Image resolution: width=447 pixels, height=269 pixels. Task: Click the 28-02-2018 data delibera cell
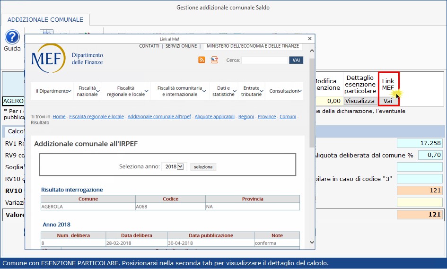pos(137,243)
